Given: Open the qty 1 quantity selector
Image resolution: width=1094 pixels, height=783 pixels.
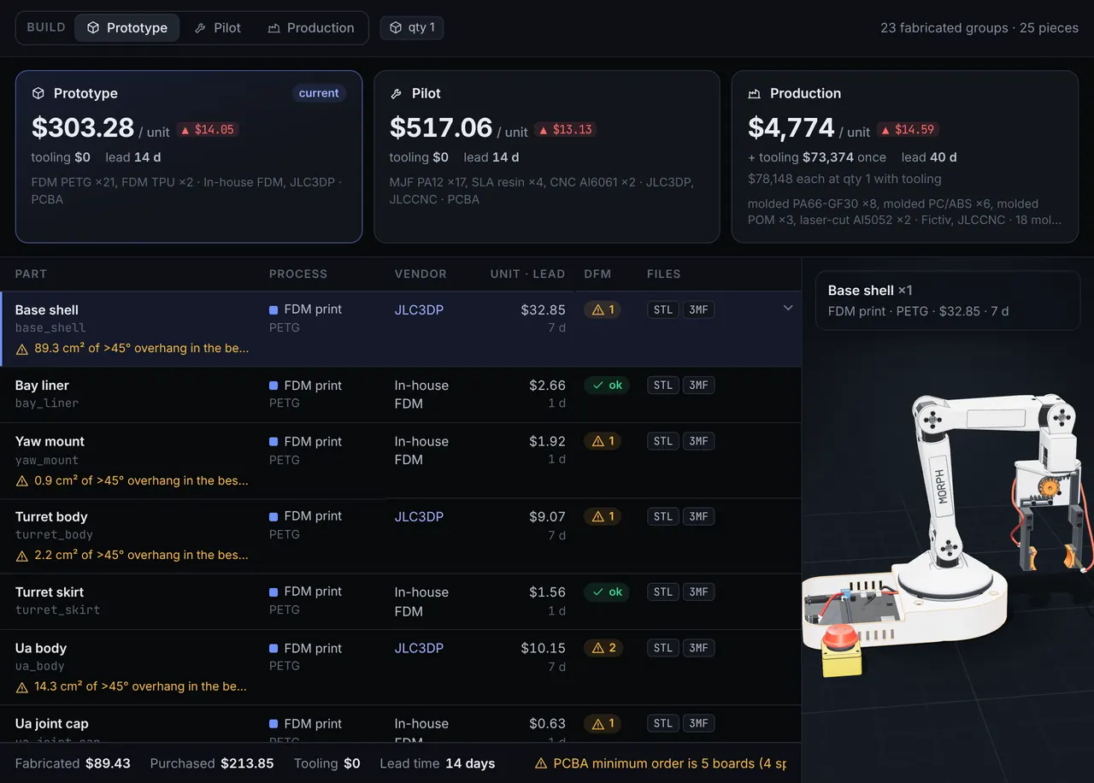Looking at the screenshot, I should pyautogui.click(x=412, y=27).
